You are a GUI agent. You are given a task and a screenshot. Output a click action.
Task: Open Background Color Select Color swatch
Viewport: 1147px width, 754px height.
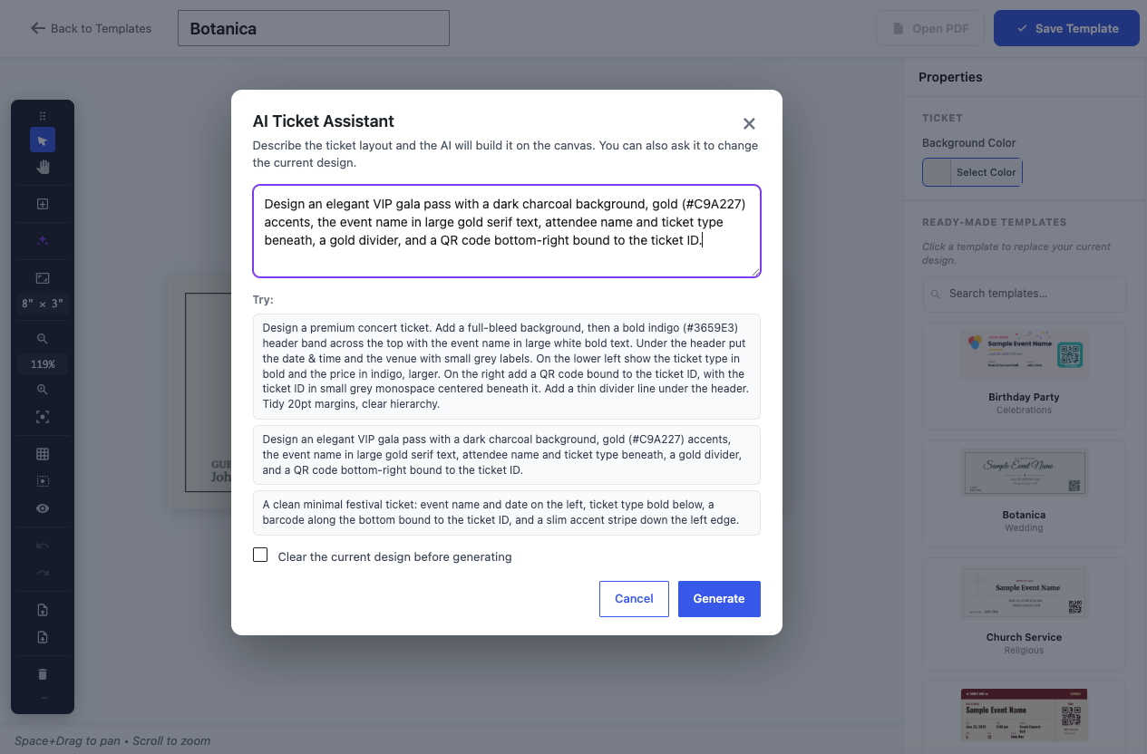[972, 172]
